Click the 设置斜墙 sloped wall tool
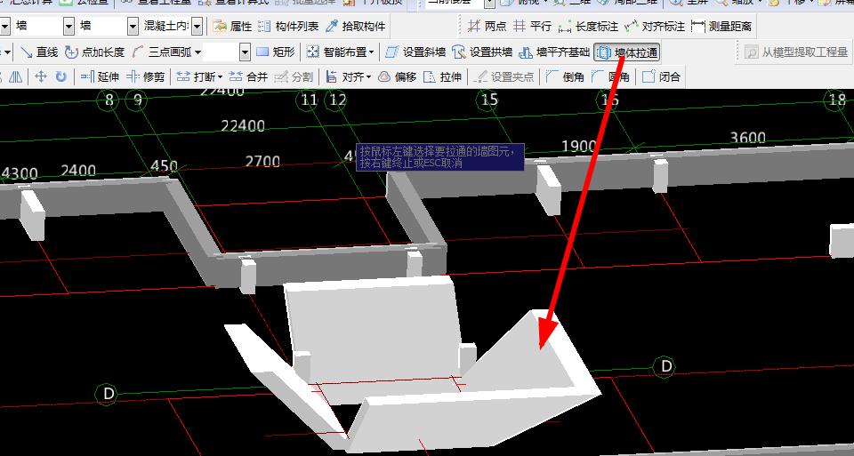 click(415, 52)
